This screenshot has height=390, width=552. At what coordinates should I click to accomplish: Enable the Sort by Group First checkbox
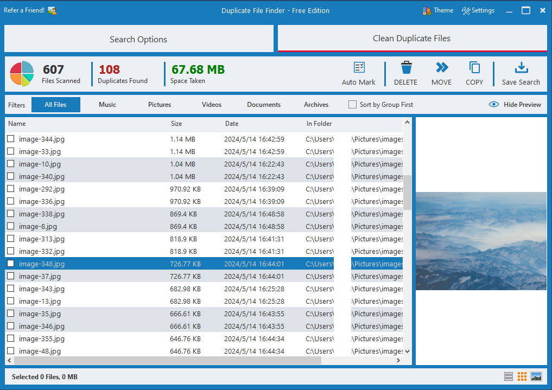[x=353, y=105]
